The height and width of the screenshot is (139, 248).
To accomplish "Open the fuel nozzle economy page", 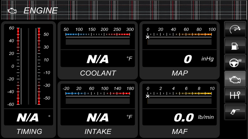I will pos(235,112).
